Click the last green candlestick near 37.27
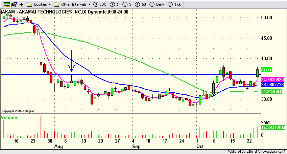287x154 pixels. (x=257, y=73)
